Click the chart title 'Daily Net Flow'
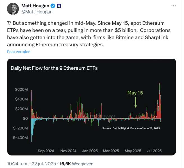This screenshot has width=184, height=168. [x=54, y=68]
